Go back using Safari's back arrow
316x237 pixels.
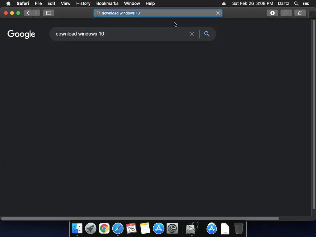pyautogui.click(x=28, y=13)
